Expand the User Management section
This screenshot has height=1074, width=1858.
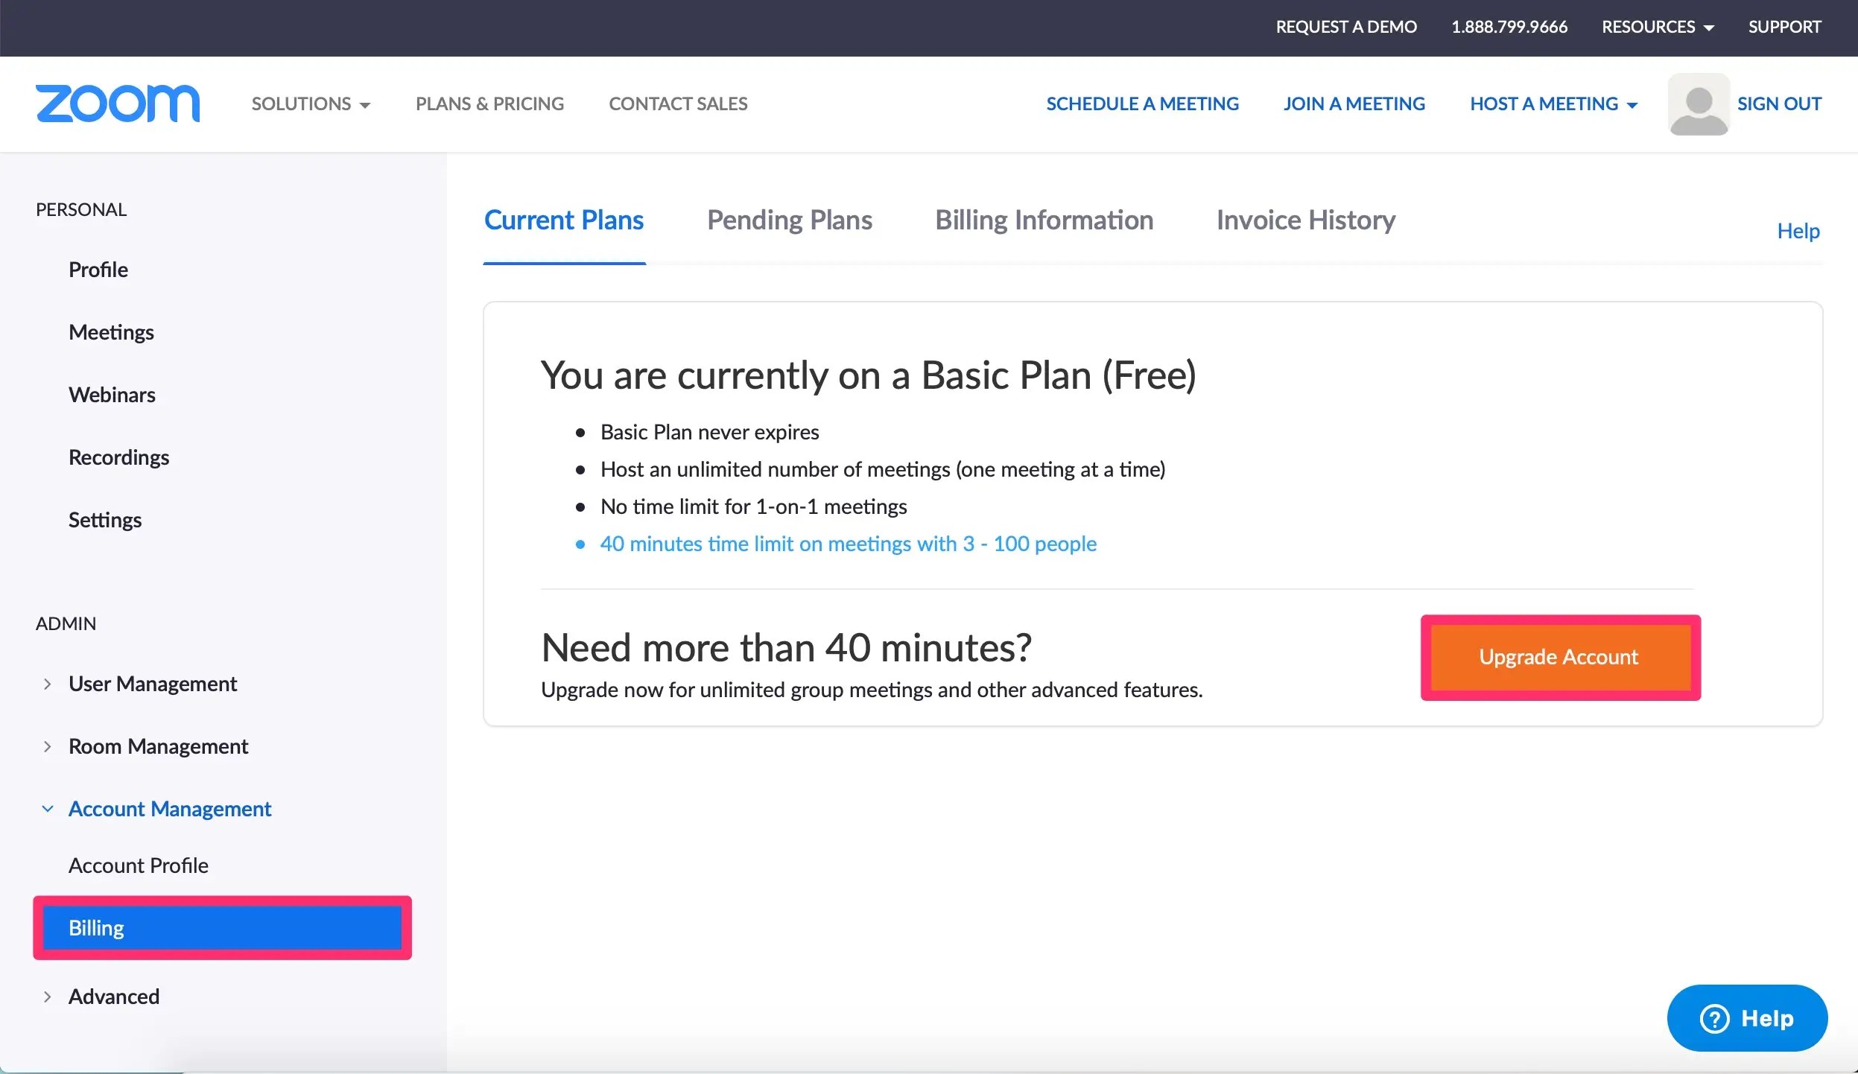152,684
